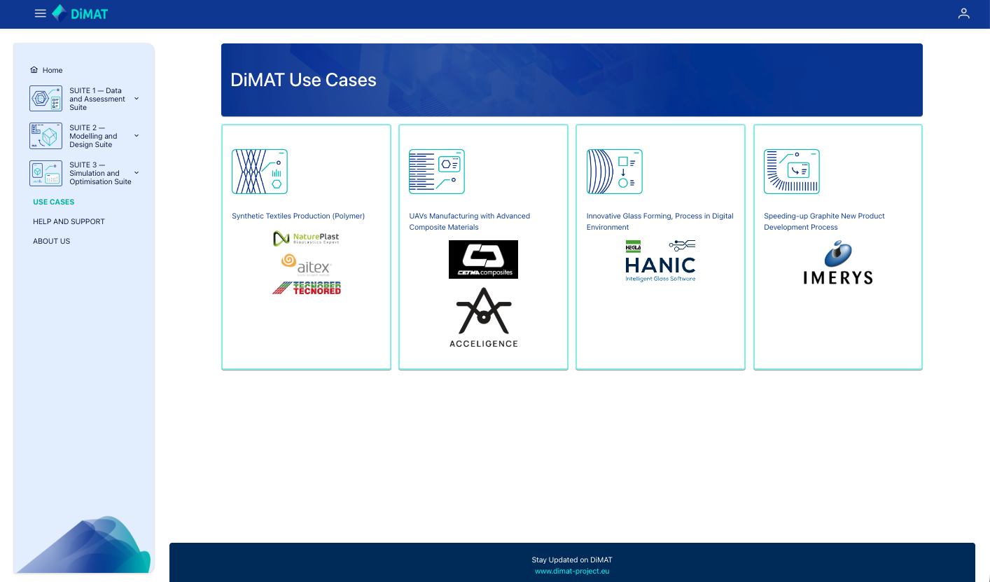
Task: Open Speeding-up Graphite New Product Development link
Action: (824, 221)
